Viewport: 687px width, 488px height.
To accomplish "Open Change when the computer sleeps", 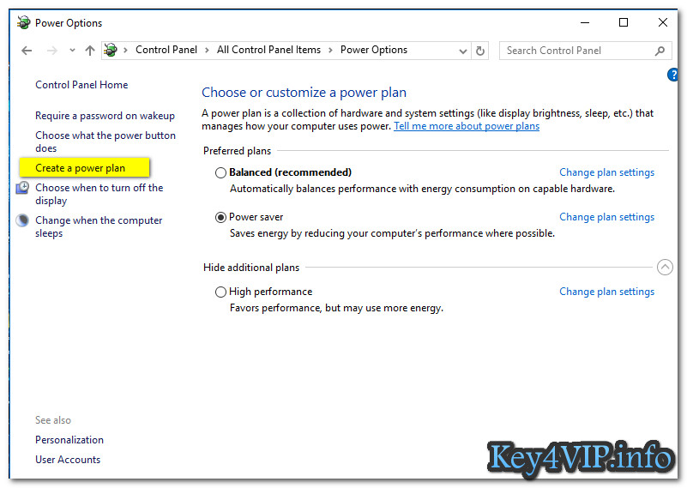I will (x=99, y=226).
